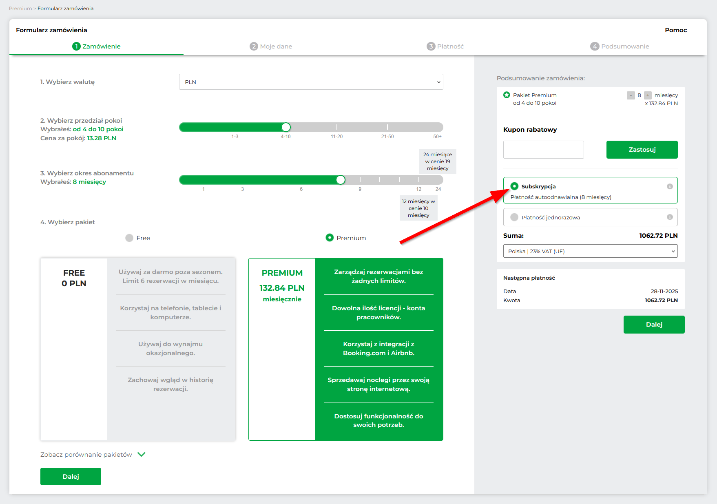717x504 pixels.
Task: Switch to the Podsumowanie step tab
Action: [620, 46]
